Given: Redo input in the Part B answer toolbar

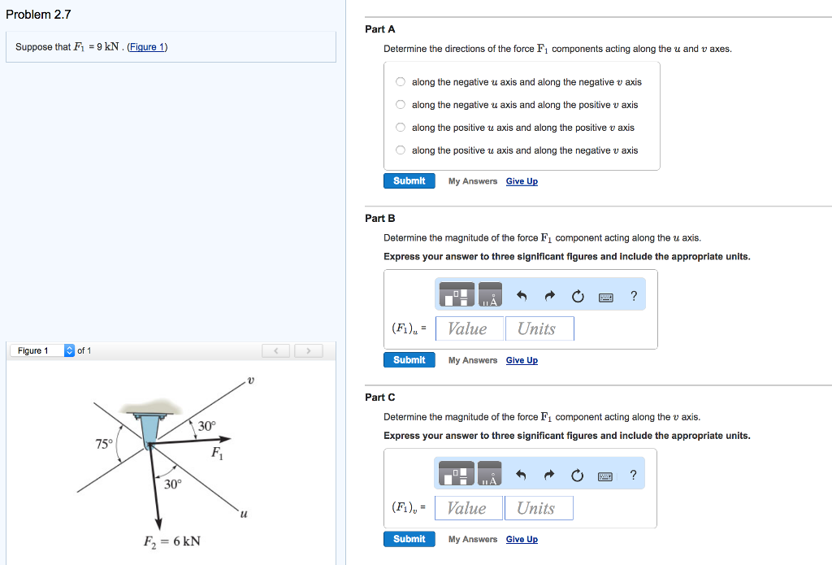Looking at the screenshot, I should pyautogui.click(x=549, y=295).
